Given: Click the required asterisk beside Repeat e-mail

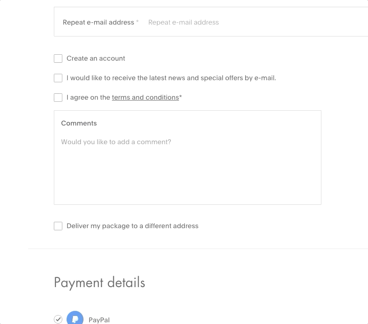Looking at the screenshot, I should (137, 22).
